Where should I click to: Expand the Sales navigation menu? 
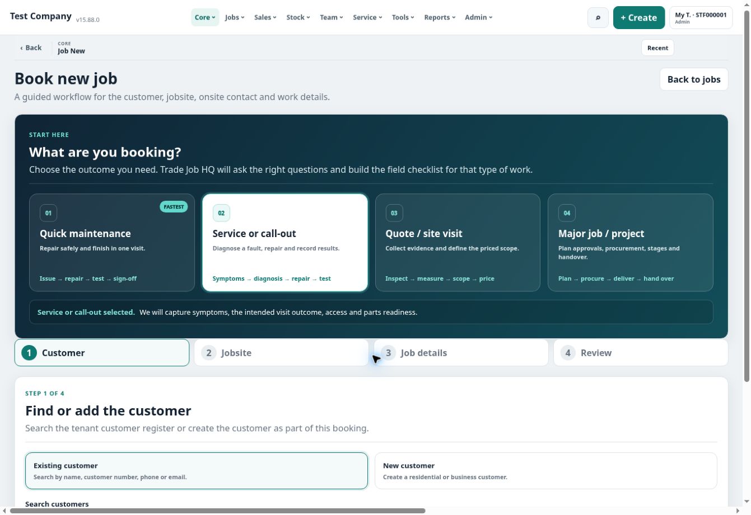(265, 17)
